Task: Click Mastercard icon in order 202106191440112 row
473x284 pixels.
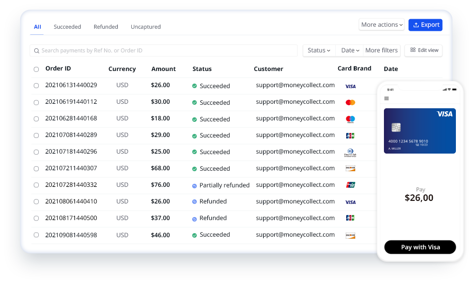Action: click(350, 103)
